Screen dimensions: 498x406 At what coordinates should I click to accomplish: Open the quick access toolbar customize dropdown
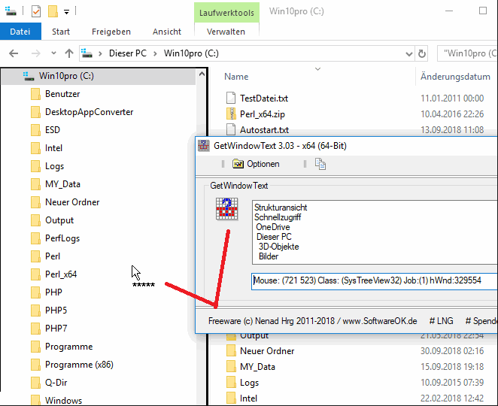(x=66, y=12)
